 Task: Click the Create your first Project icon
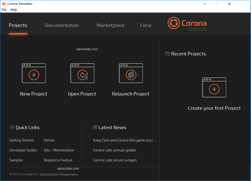pyautogui.click(x=214, y=87)
